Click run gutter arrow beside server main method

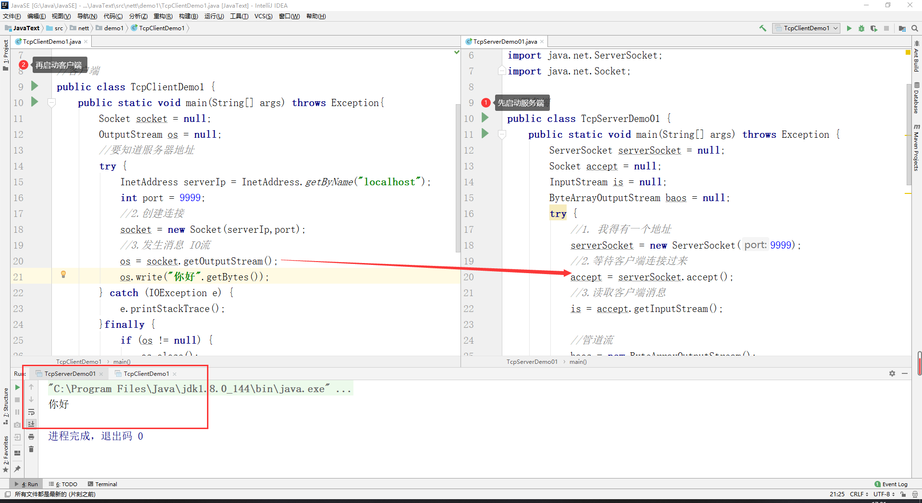tap(485, 133)
